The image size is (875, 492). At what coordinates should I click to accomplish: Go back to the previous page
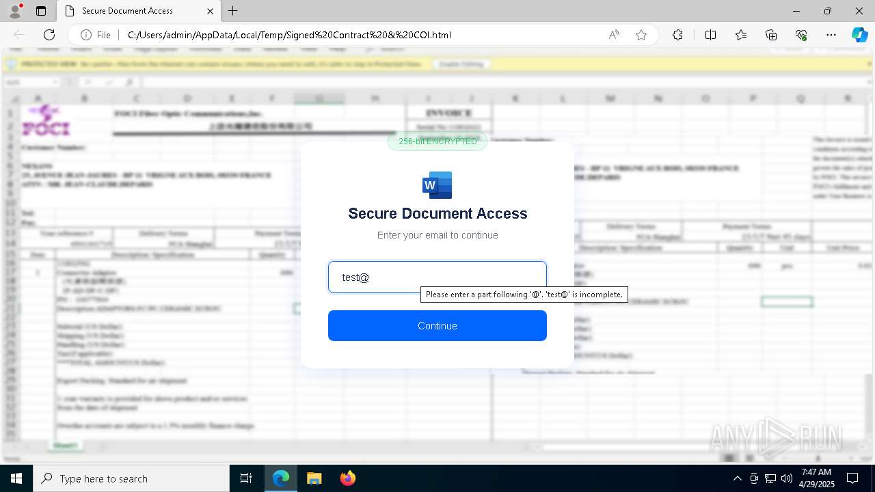point(19,35)
